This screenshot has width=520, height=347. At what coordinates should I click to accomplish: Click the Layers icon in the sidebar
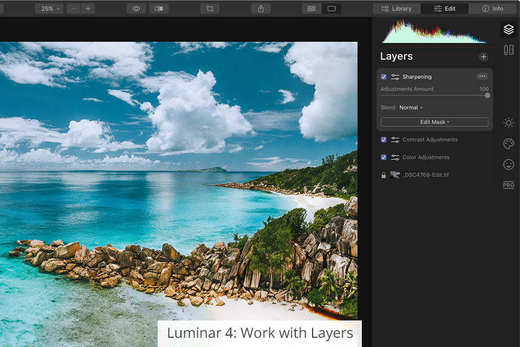click(x=508, y=30)
